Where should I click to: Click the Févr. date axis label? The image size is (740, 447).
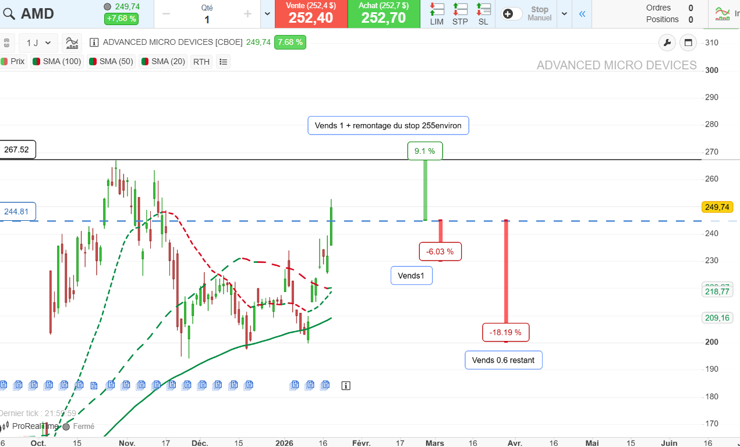coord(362,443)
